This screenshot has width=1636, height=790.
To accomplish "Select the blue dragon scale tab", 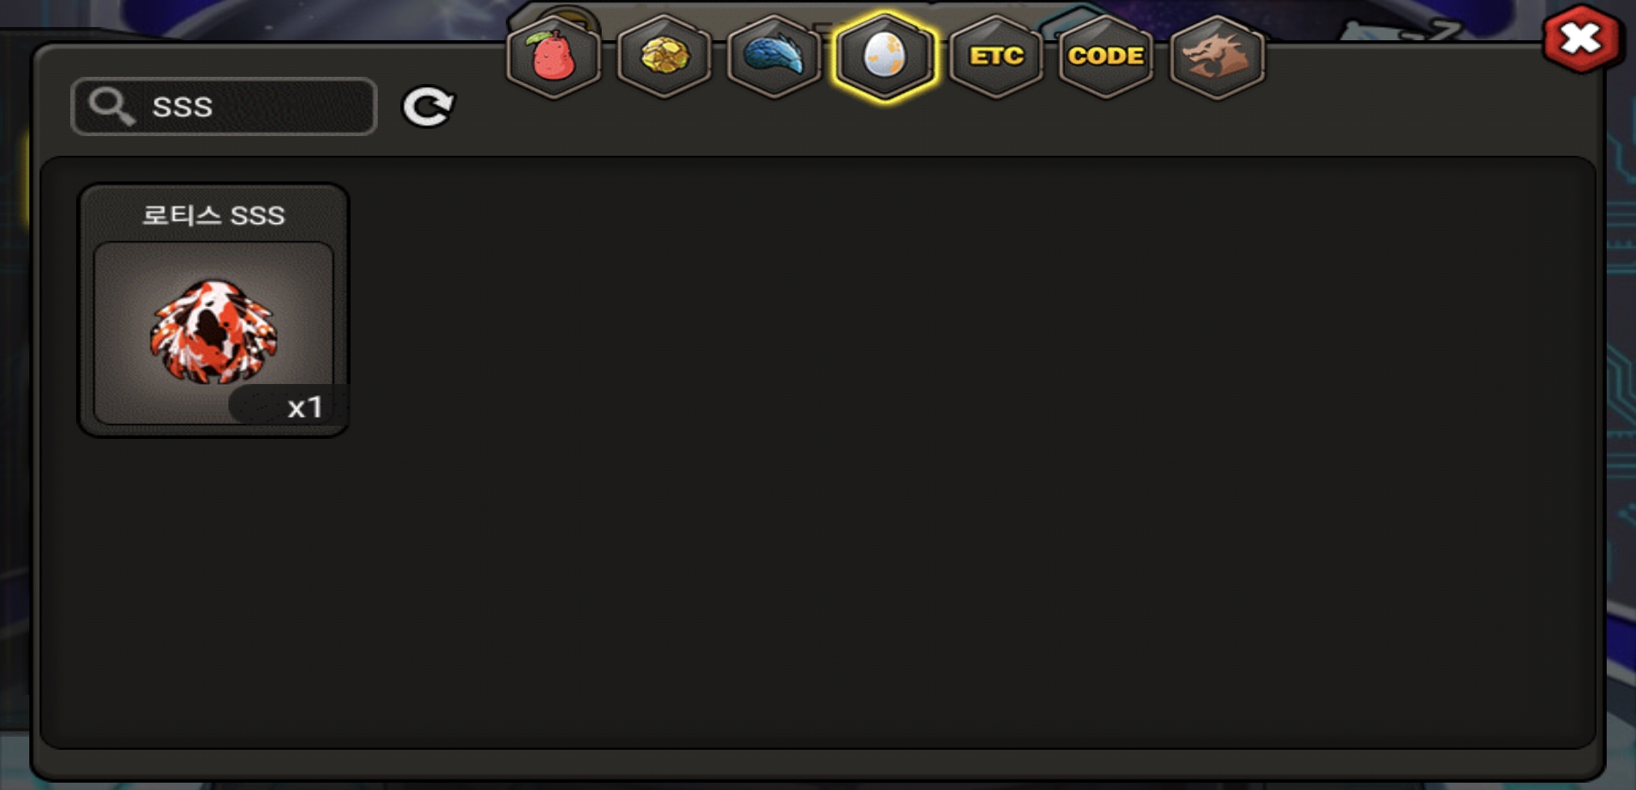I will (x=774, y=56).
